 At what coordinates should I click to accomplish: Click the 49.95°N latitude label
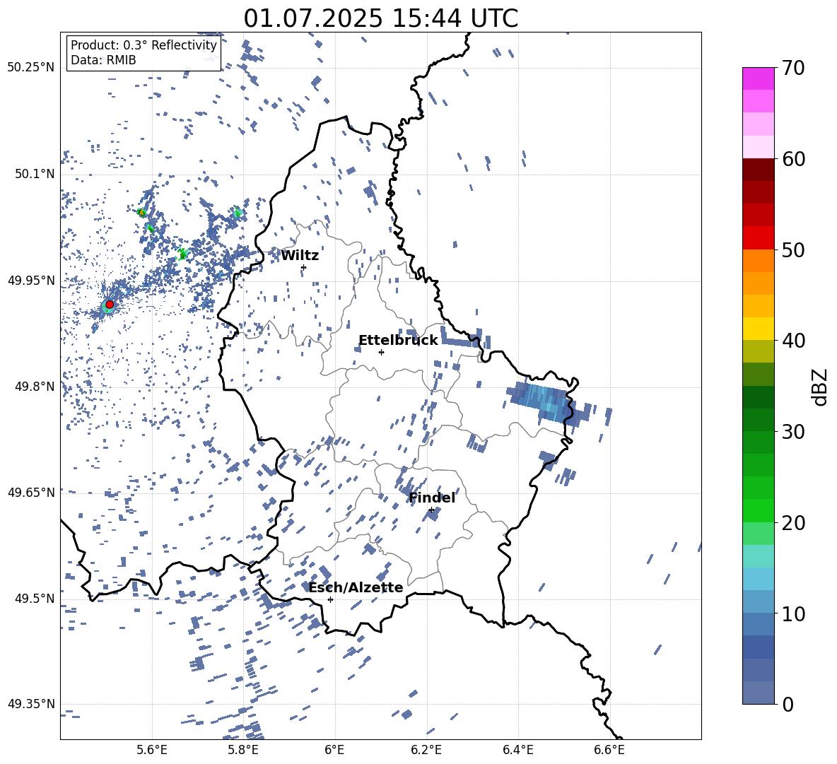click(31, 280)
